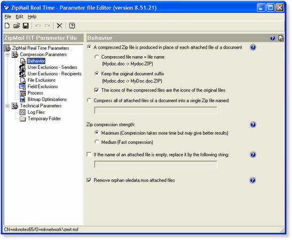Click the Undo toolbar icon
The height and width of the screenshot is (240, 292).
(x=38, y=26)
